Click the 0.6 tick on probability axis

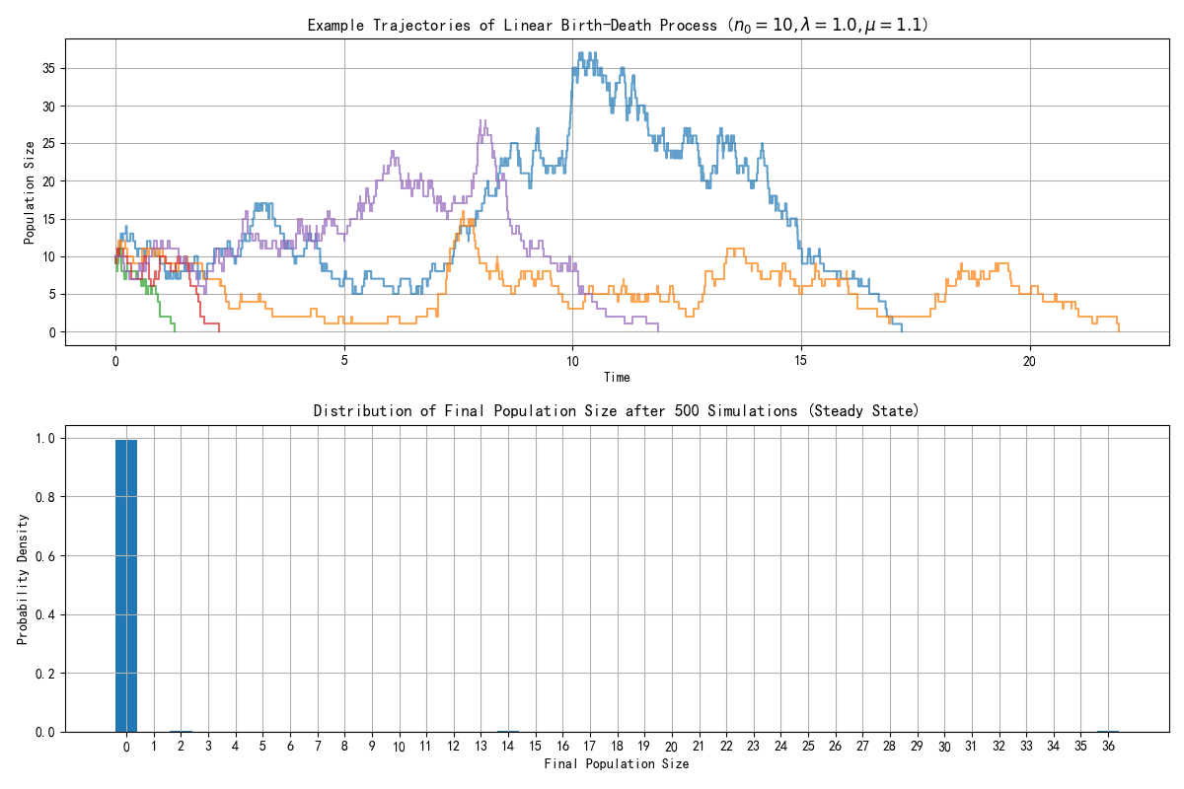[47, 556]
